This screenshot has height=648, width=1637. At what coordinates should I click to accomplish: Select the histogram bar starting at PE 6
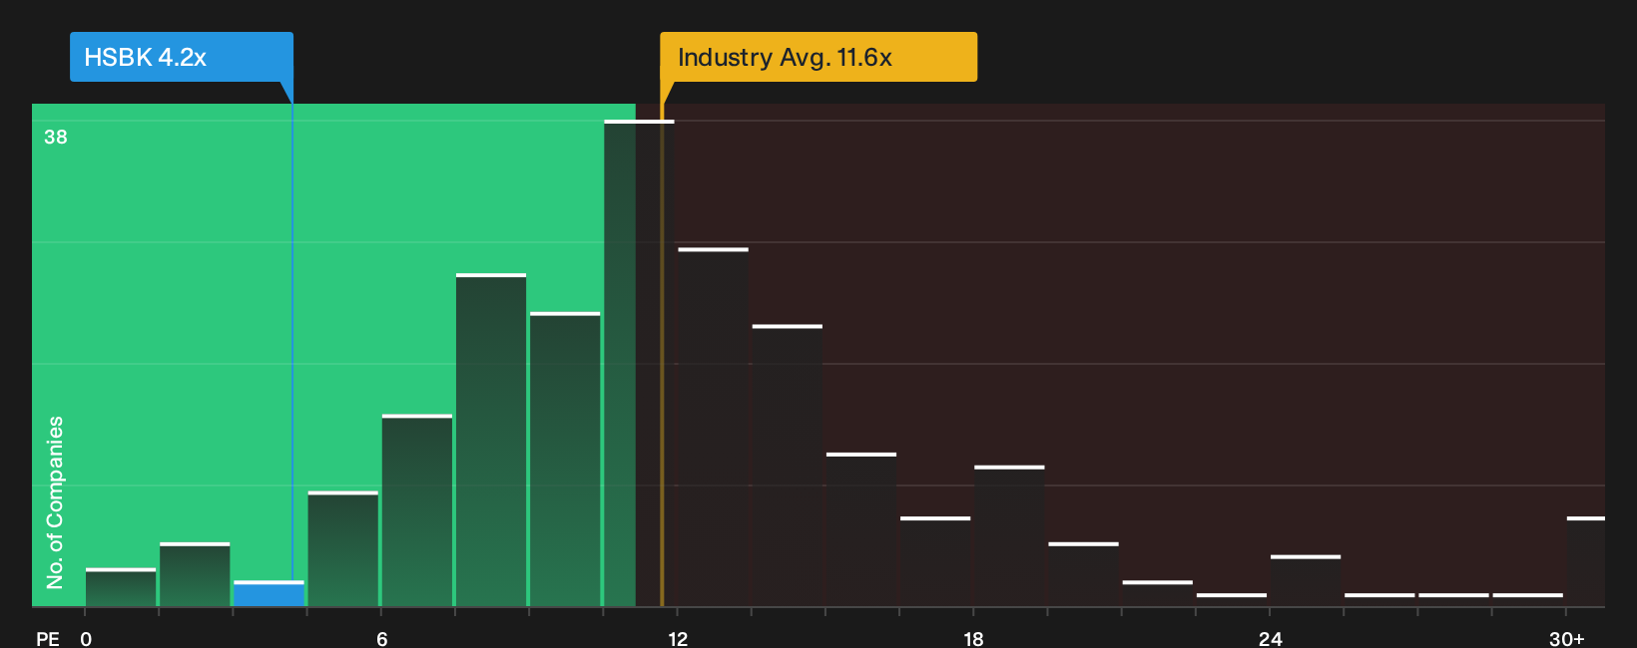coord(417,510)
